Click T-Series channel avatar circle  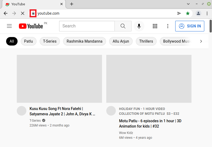22,111
